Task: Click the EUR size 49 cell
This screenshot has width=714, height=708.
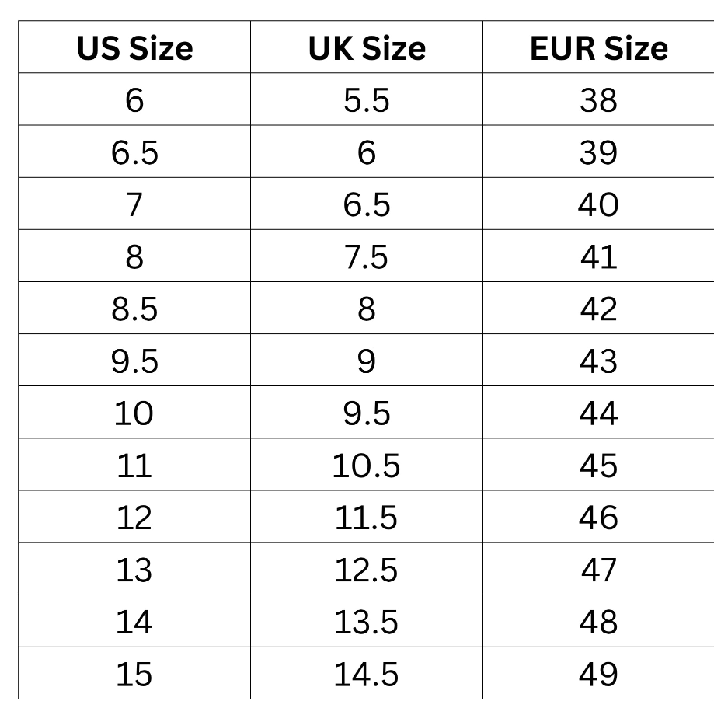Action: 598,674
